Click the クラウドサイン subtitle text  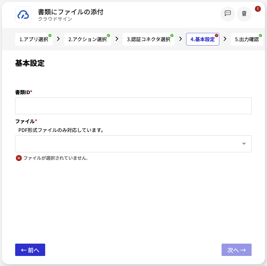tap(55, 19)
